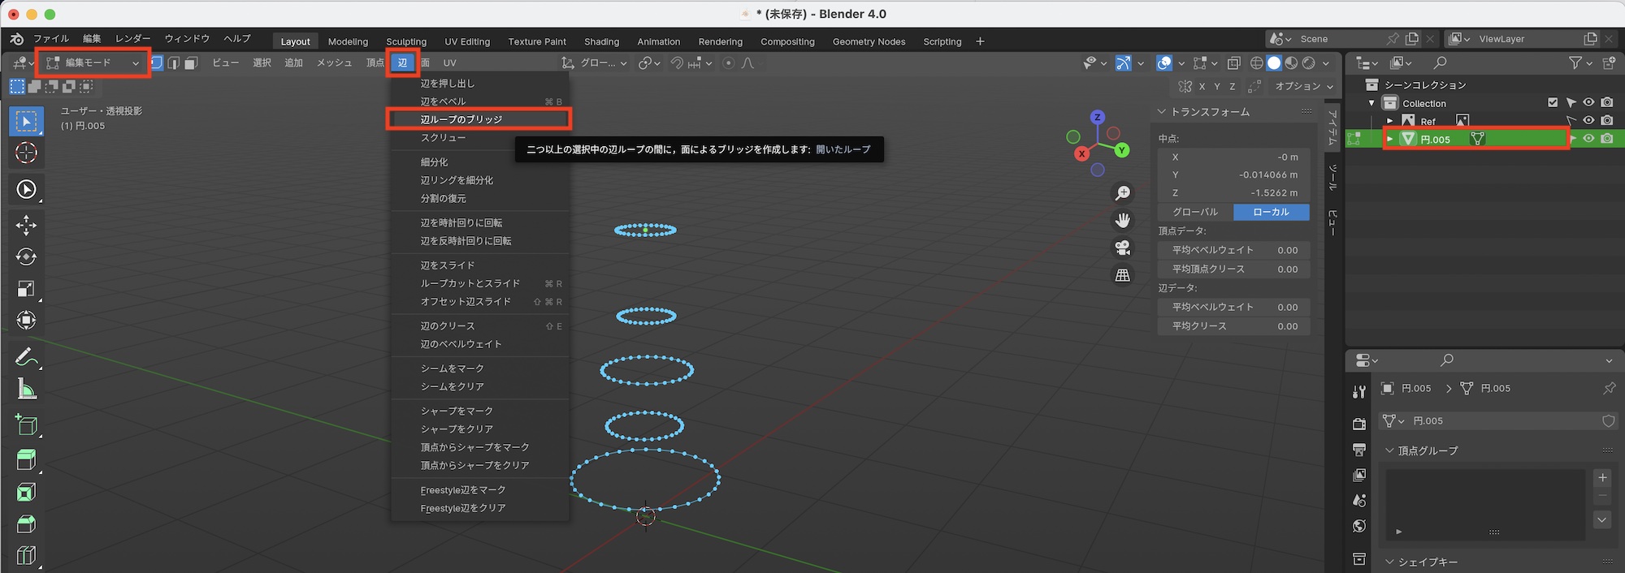Choose Bridge Edge Loops menu entry
Viewport: 1625px width, 573px height.
479,119
